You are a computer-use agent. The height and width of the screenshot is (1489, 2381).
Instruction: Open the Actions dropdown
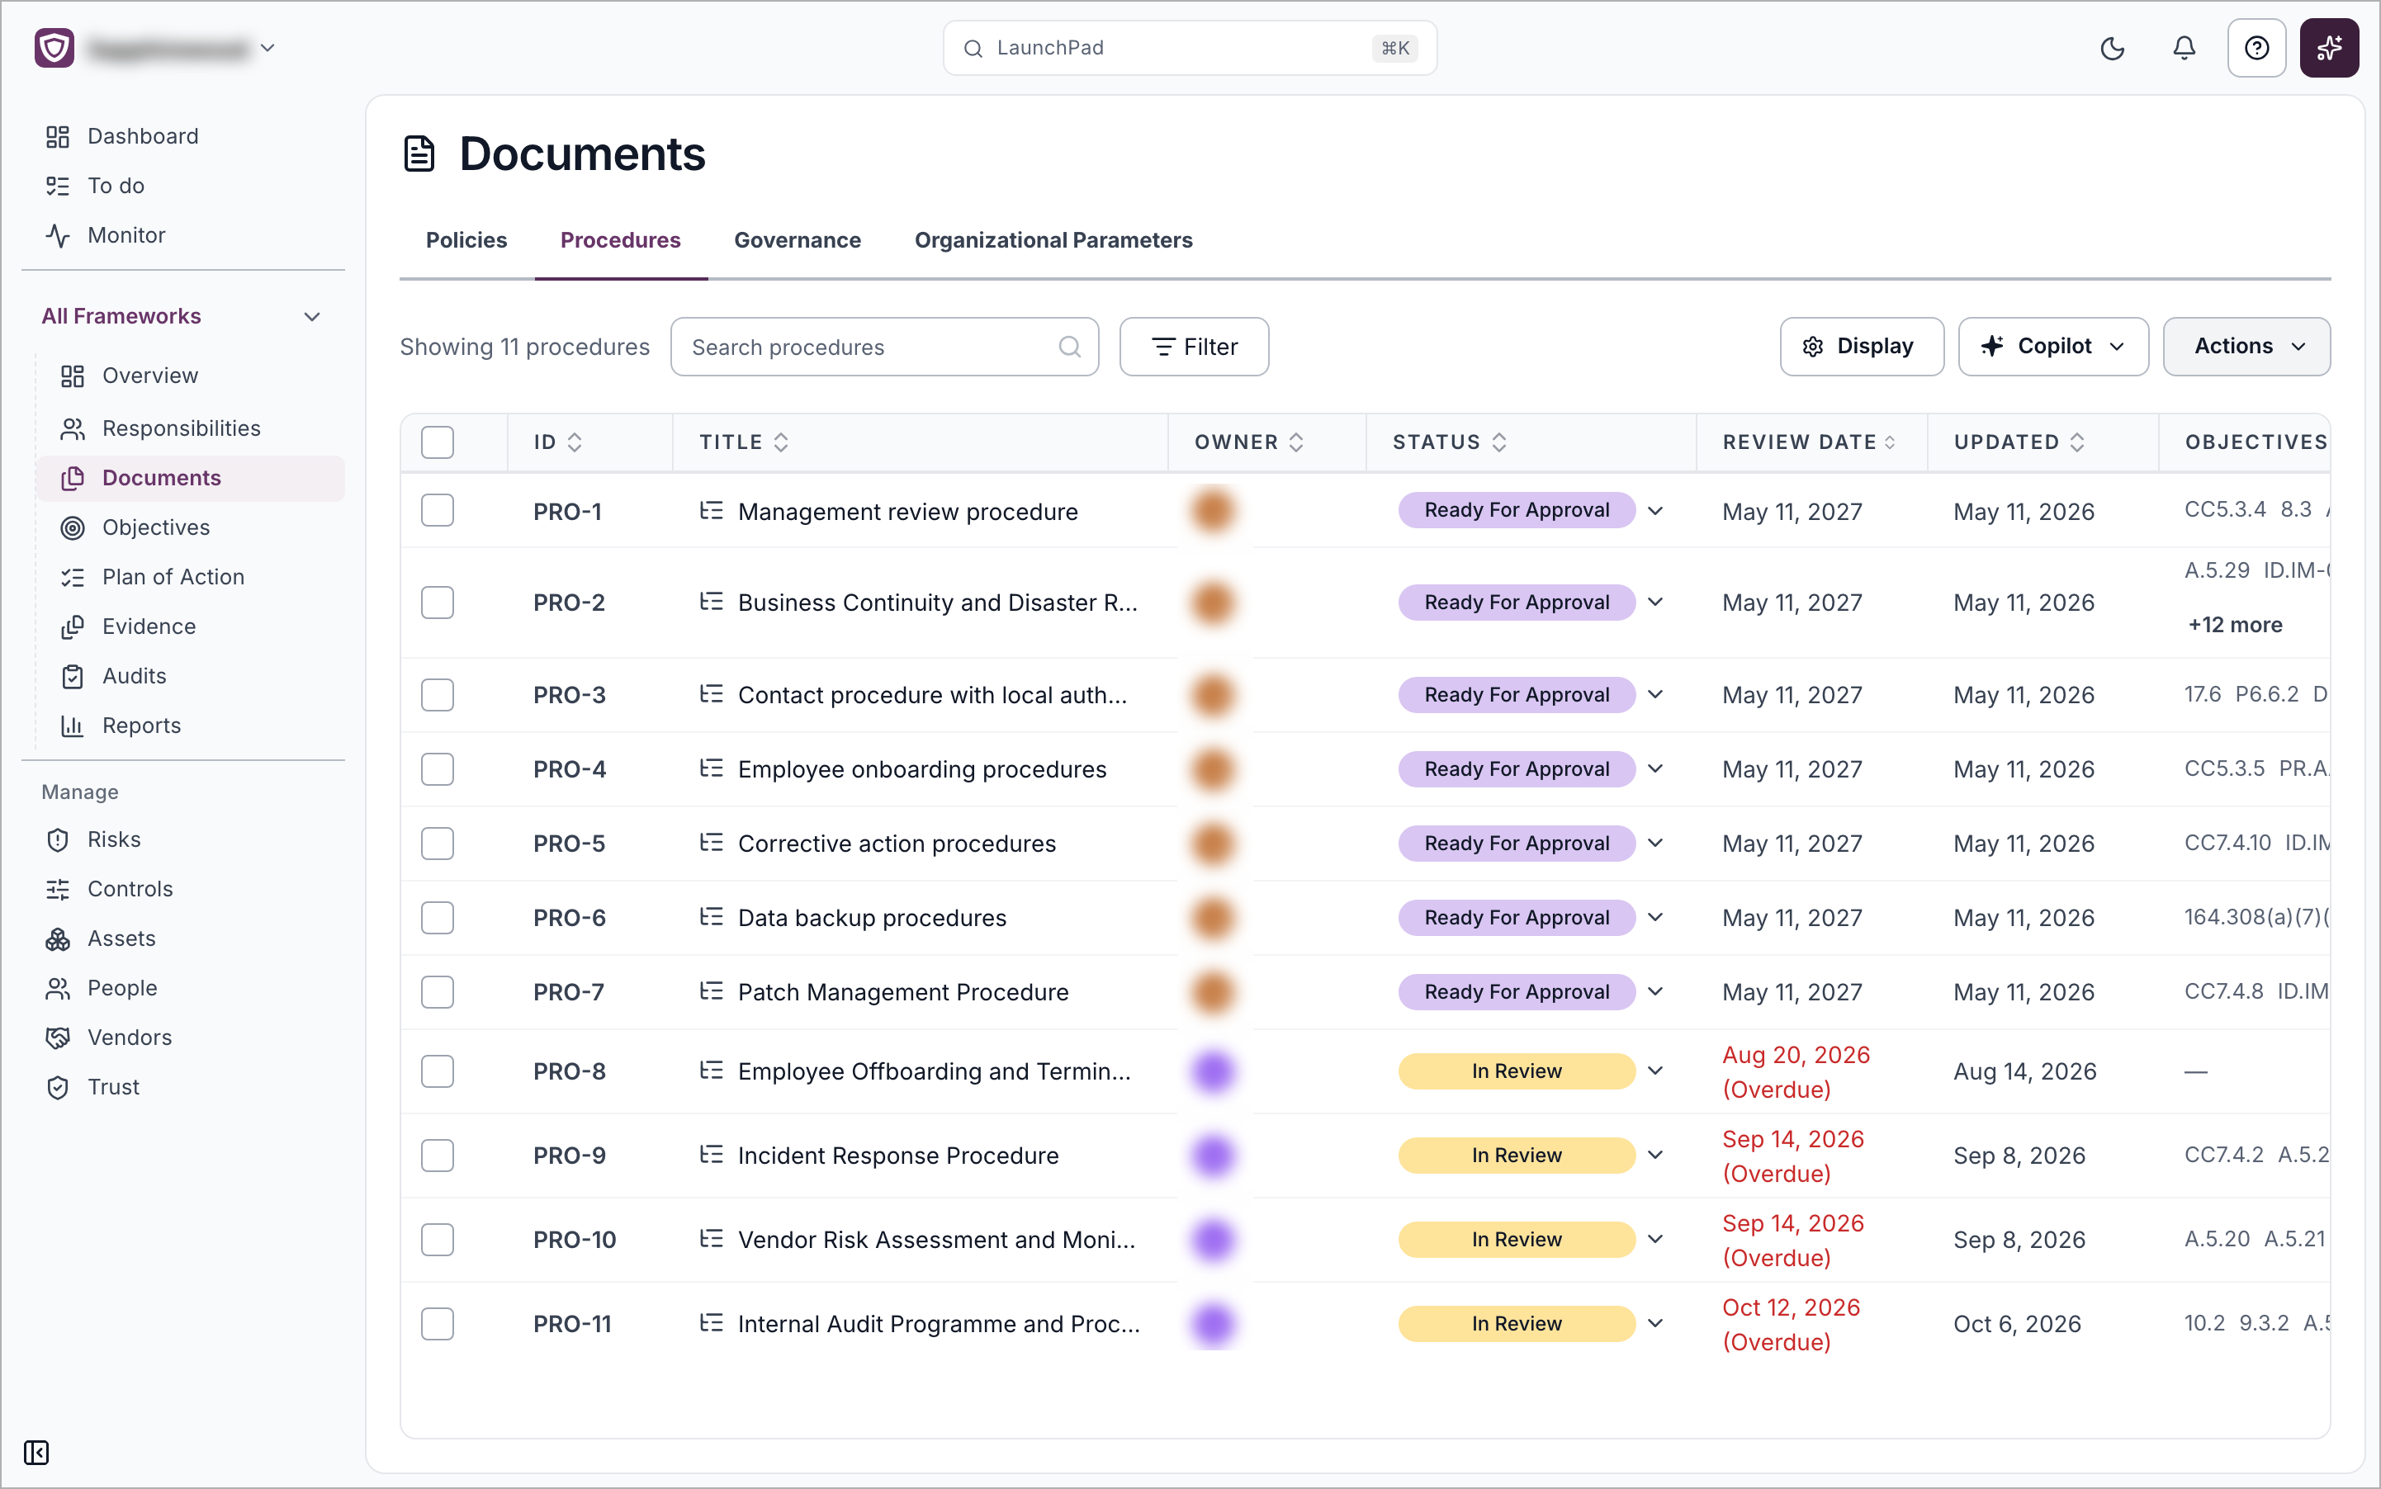[x=2246, y=347]
